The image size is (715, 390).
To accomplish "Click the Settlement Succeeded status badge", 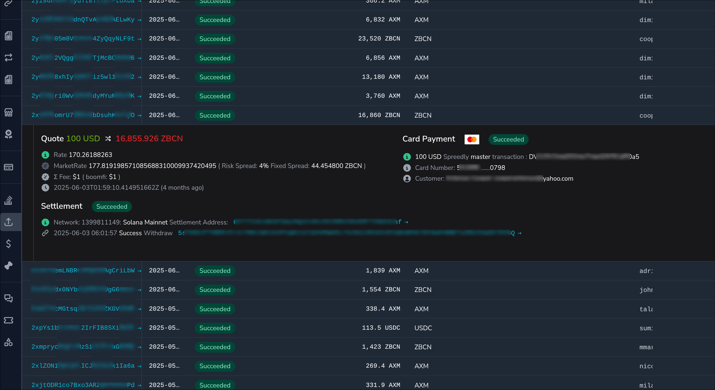I will [112, 207].
